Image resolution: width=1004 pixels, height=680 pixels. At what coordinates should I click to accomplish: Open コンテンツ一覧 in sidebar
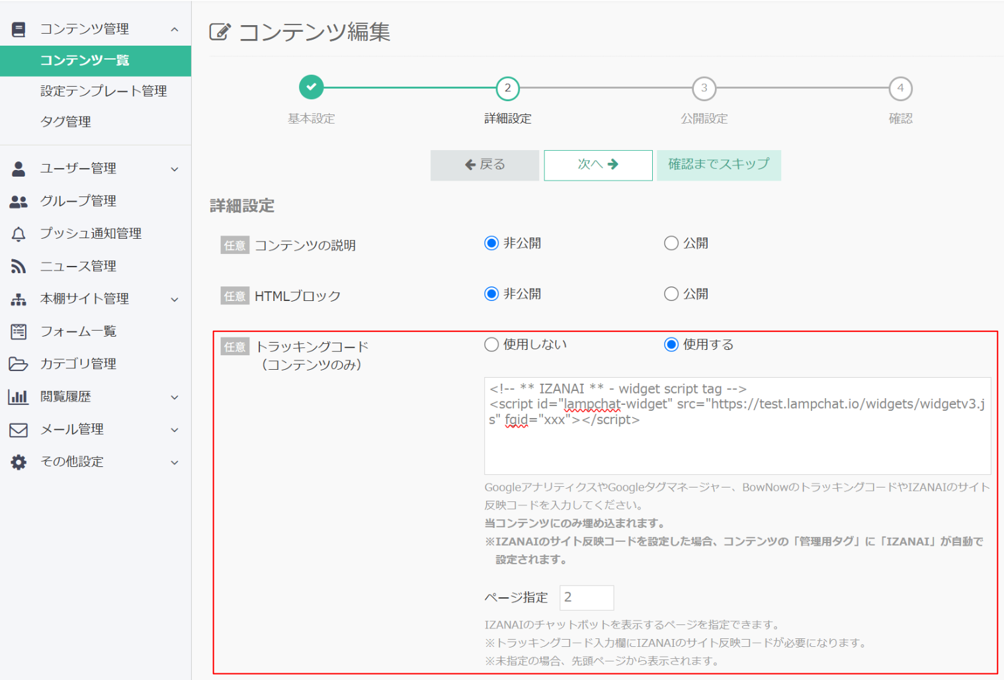tap(95, 61)
